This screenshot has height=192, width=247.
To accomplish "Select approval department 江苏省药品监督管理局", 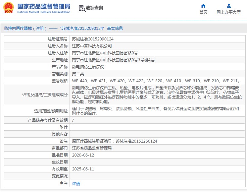I will coord(92,148).
